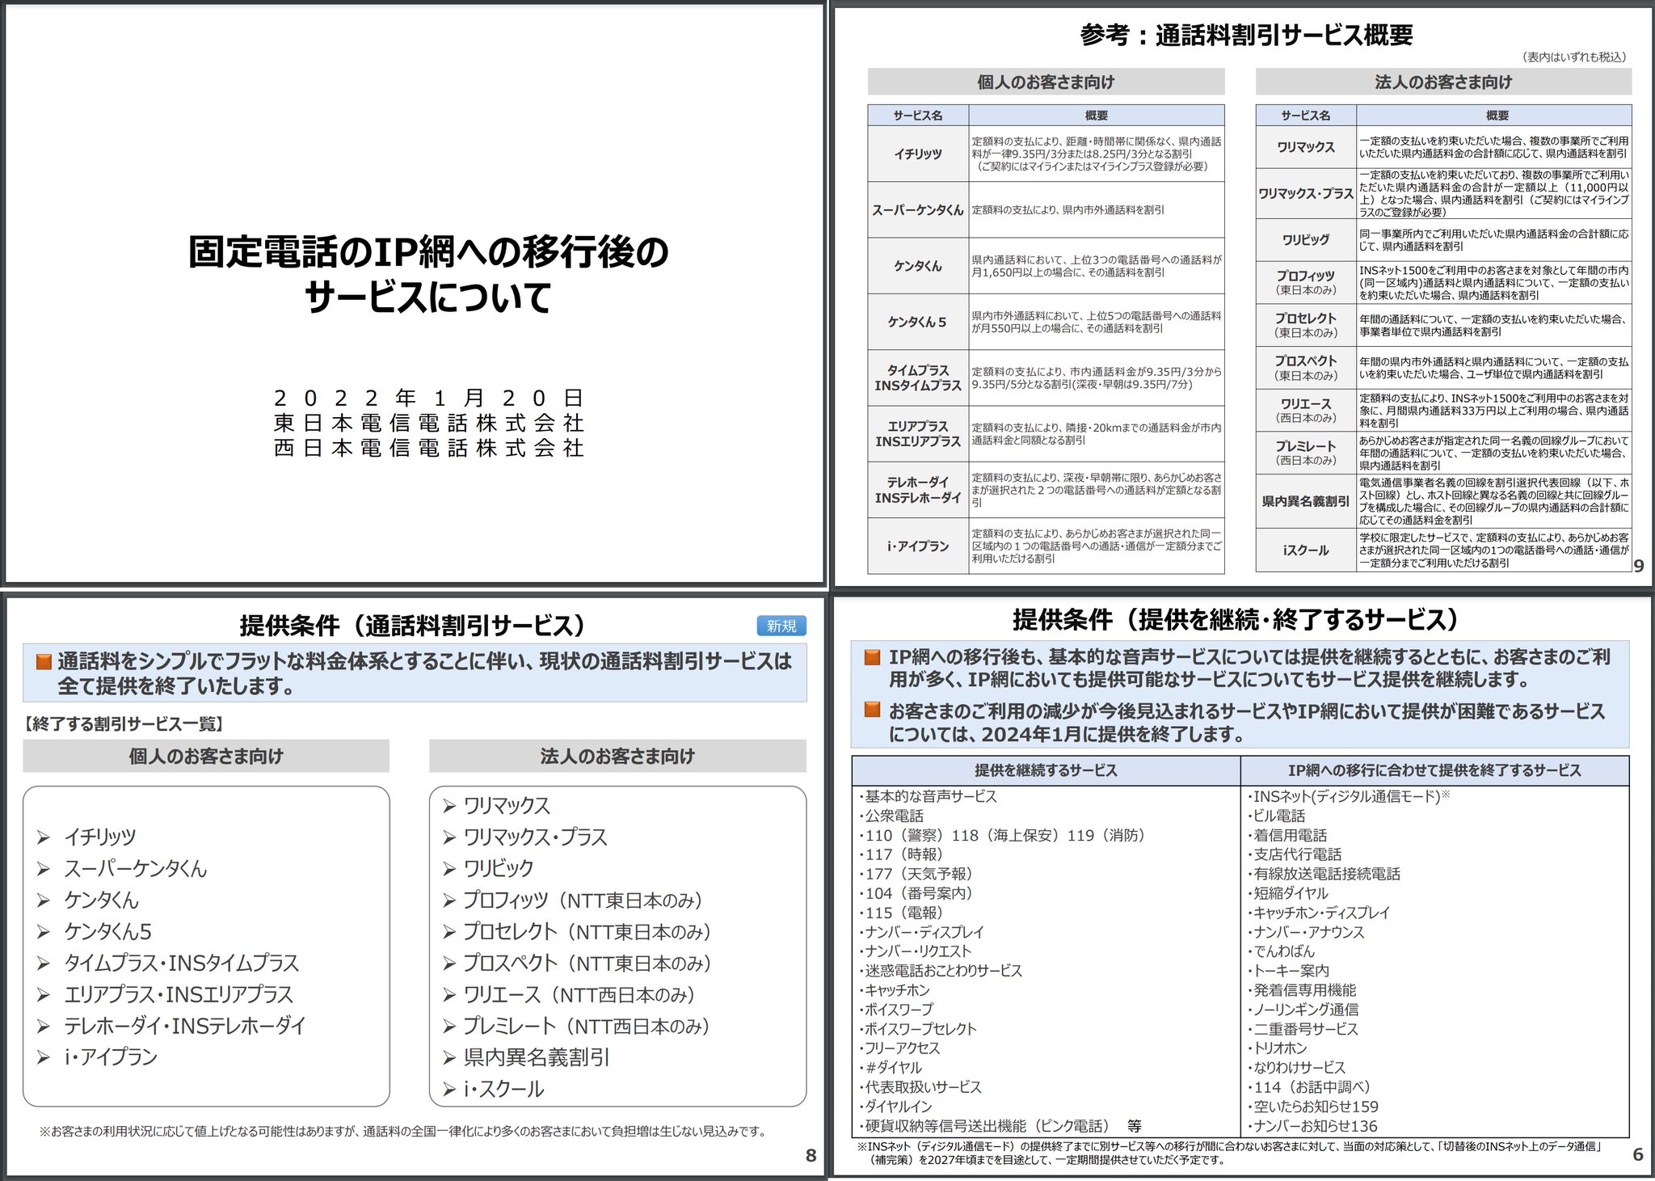The image size is (1655, 1181).
Task: Click 個人のお客さま向け header on reference slide
Action: pos(1046,82)
